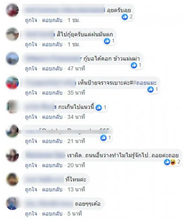Open the timestamp 34 นาที of the comment
This screenshot has width=185, height=220.
pos(76,117)
